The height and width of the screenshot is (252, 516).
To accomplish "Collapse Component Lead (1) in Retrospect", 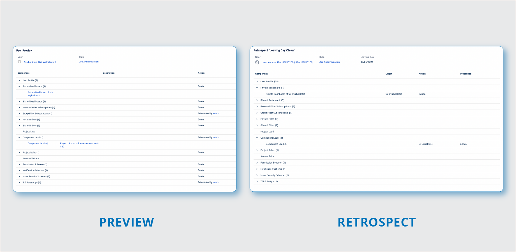I will (x=257, y=138).
